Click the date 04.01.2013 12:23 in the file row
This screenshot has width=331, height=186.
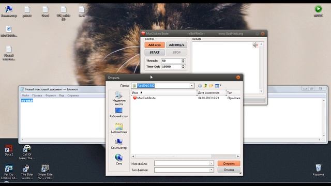208,98
